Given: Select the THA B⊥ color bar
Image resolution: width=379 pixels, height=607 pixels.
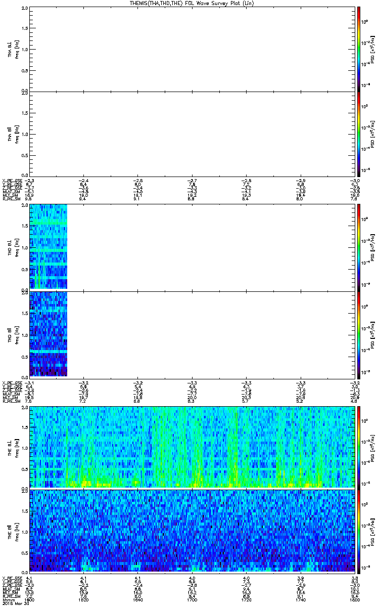Looking at the screenshot, I should pos(359,48).
